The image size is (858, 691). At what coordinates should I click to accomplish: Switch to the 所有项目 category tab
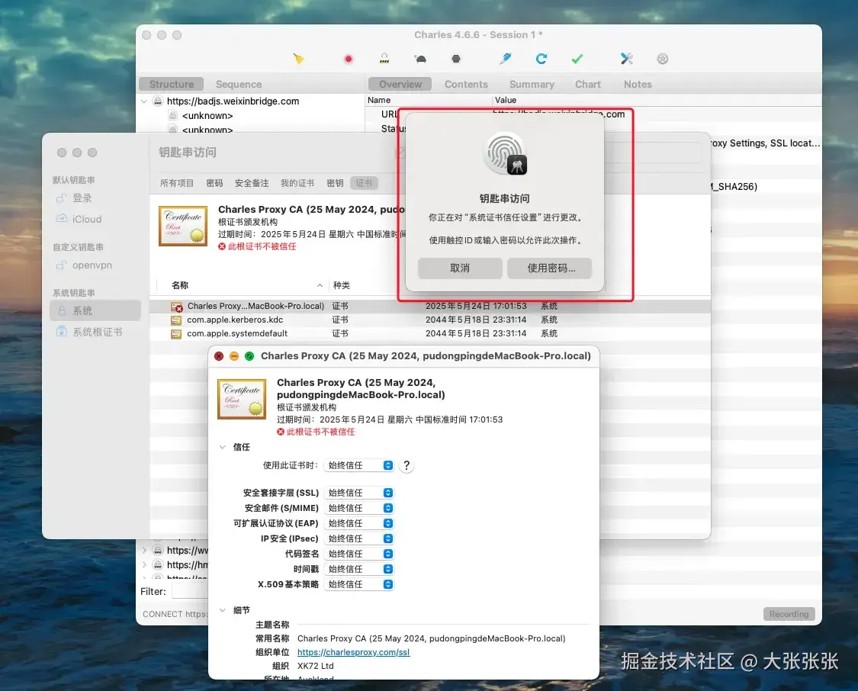(x=177, y=183)
